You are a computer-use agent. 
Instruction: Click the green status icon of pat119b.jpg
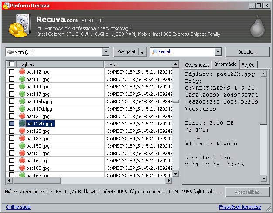[x=22, y=101]
